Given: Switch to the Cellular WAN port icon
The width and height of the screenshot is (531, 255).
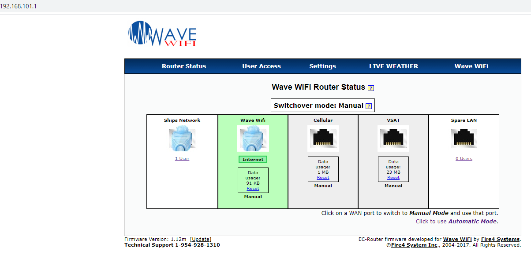Looking at the screenshot, I should pos(323,138).
